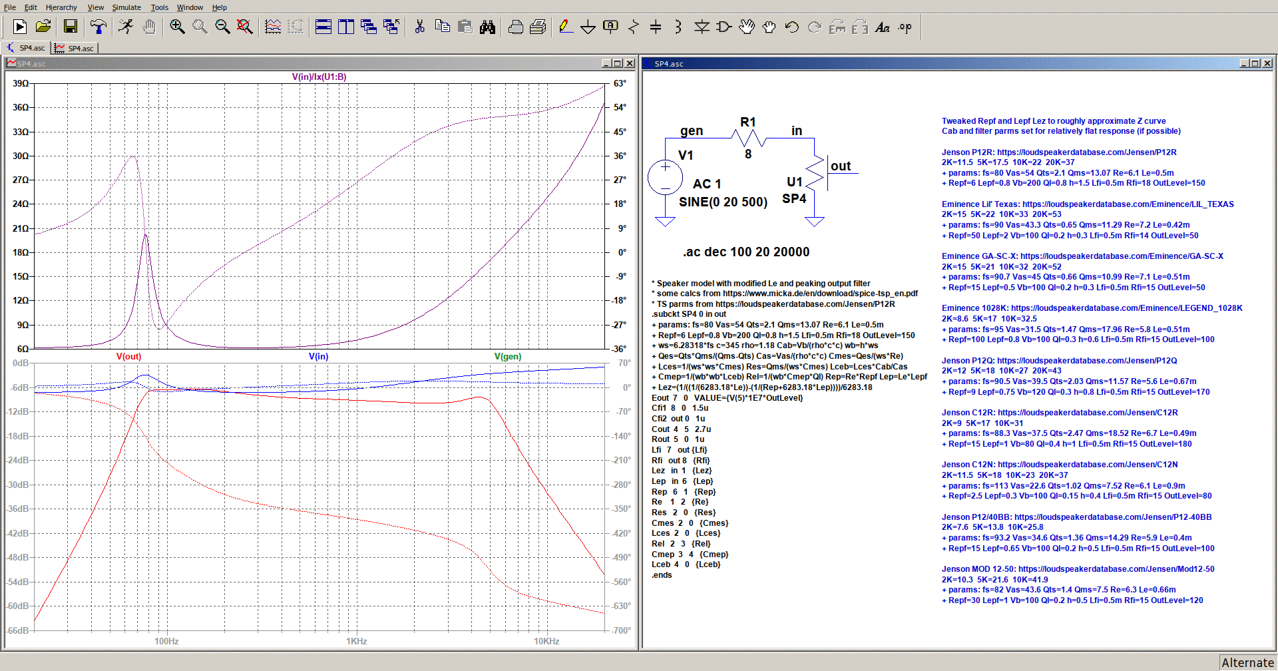The width and height of the screenshot is (1278, 671).
Task: Click the V(in)/Ix(U1:B) trace label
Action: coord(319,77)
